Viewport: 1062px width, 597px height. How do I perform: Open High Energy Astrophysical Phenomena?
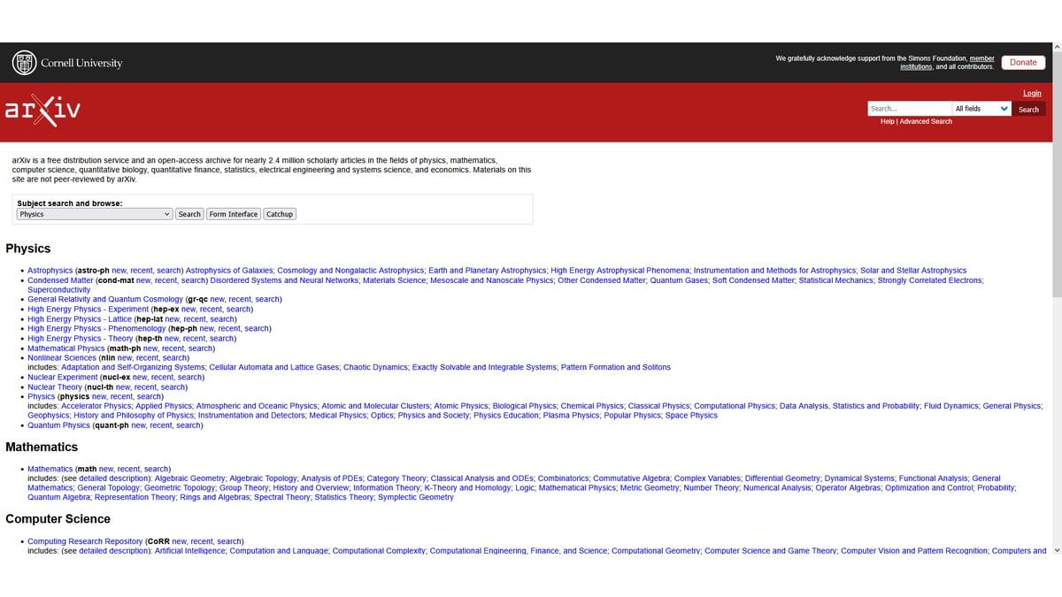click(619, 271)
